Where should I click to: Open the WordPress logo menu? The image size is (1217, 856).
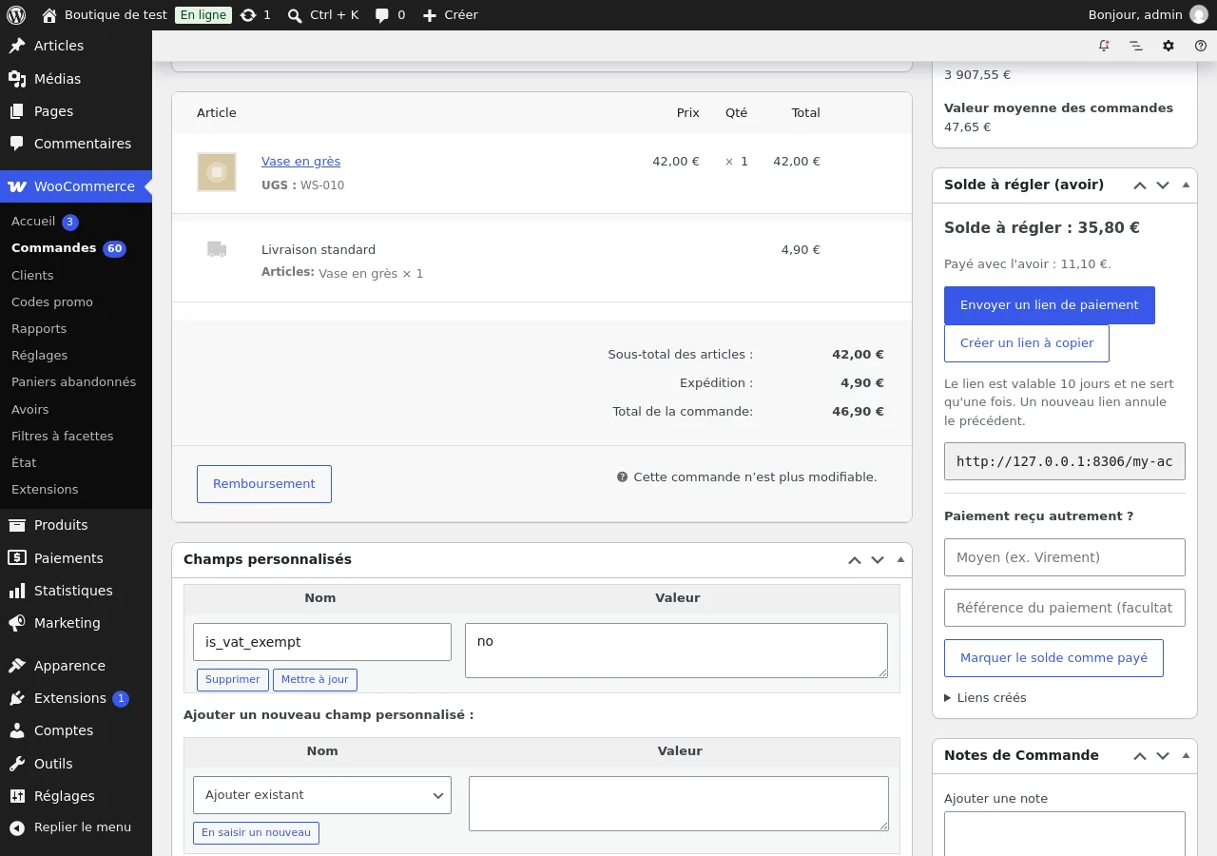point(15,15)
